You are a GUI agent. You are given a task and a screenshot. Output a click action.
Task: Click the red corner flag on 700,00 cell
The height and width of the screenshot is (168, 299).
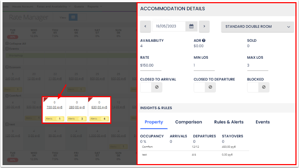pyautogui.click(x=45, y=99)
